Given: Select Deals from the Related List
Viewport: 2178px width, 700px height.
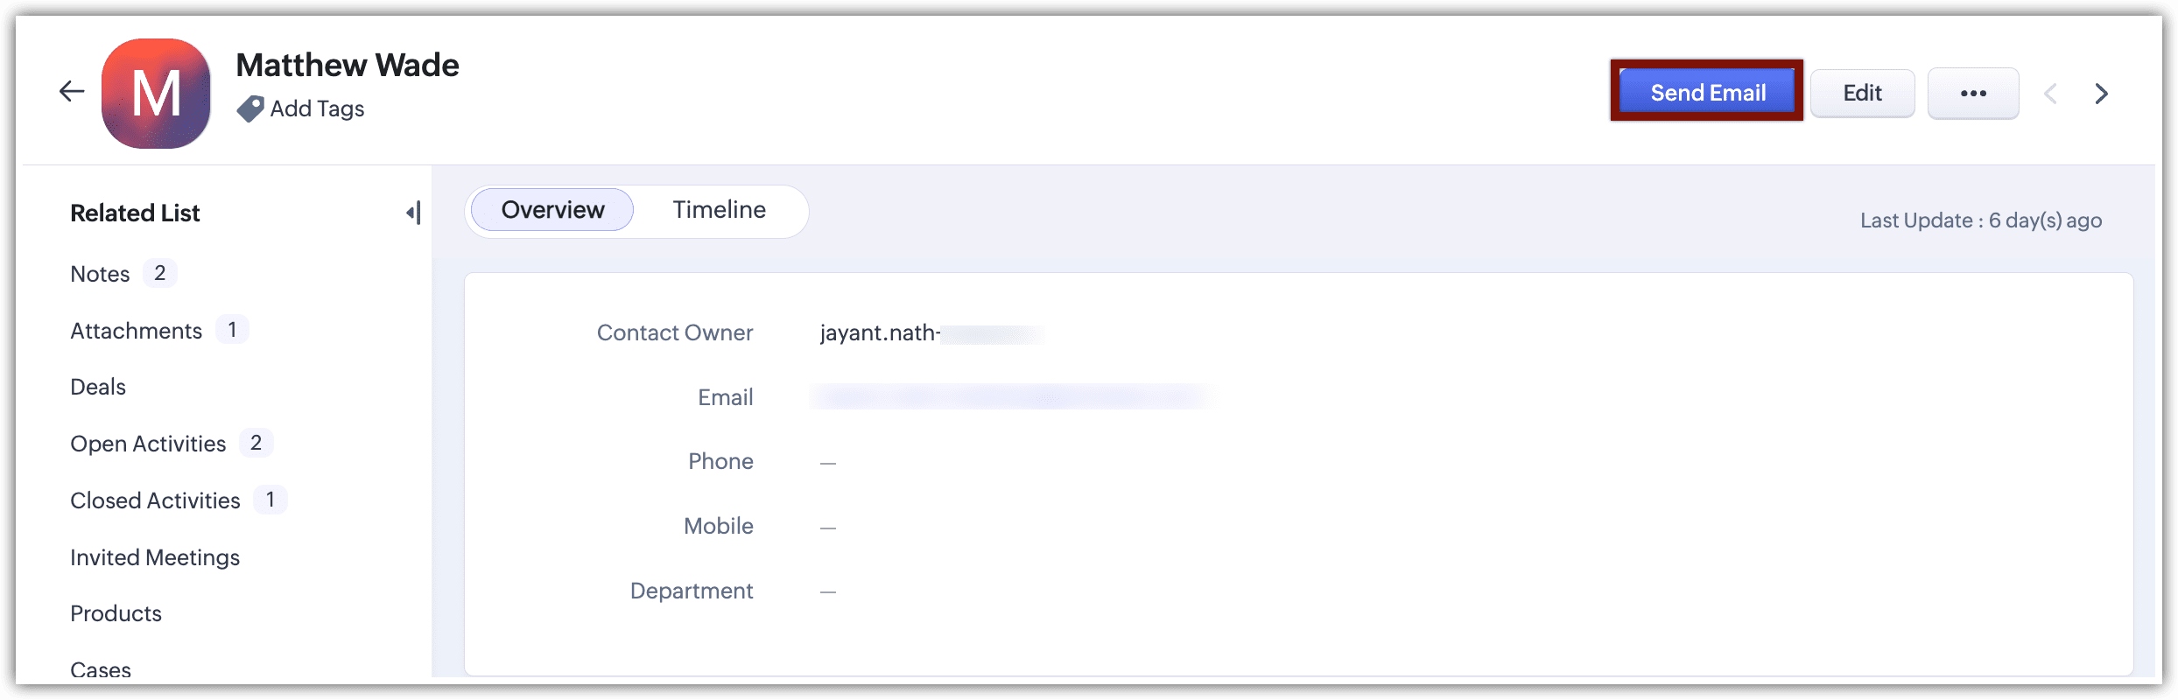Looking at the screenshot, I should pos(97,387).
